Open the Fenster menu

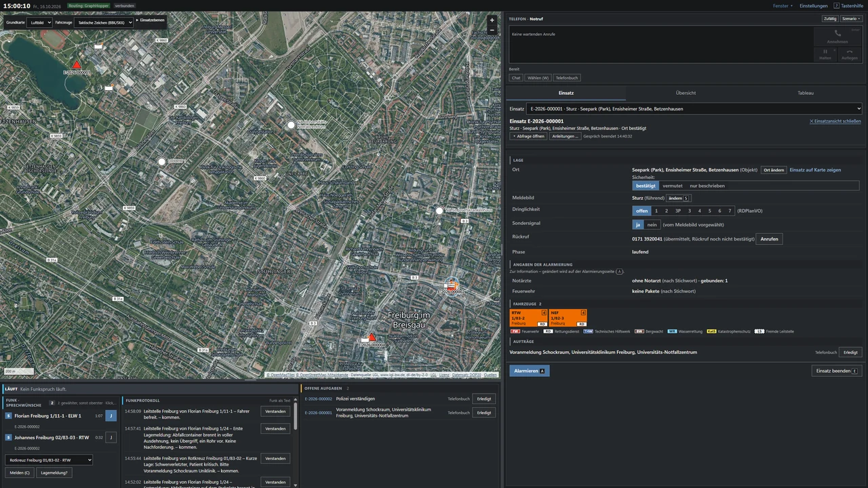783,5
